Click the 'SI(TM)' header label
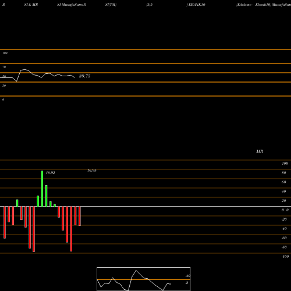Viewport: 291px width, 291px height. (x=111, y=5)
